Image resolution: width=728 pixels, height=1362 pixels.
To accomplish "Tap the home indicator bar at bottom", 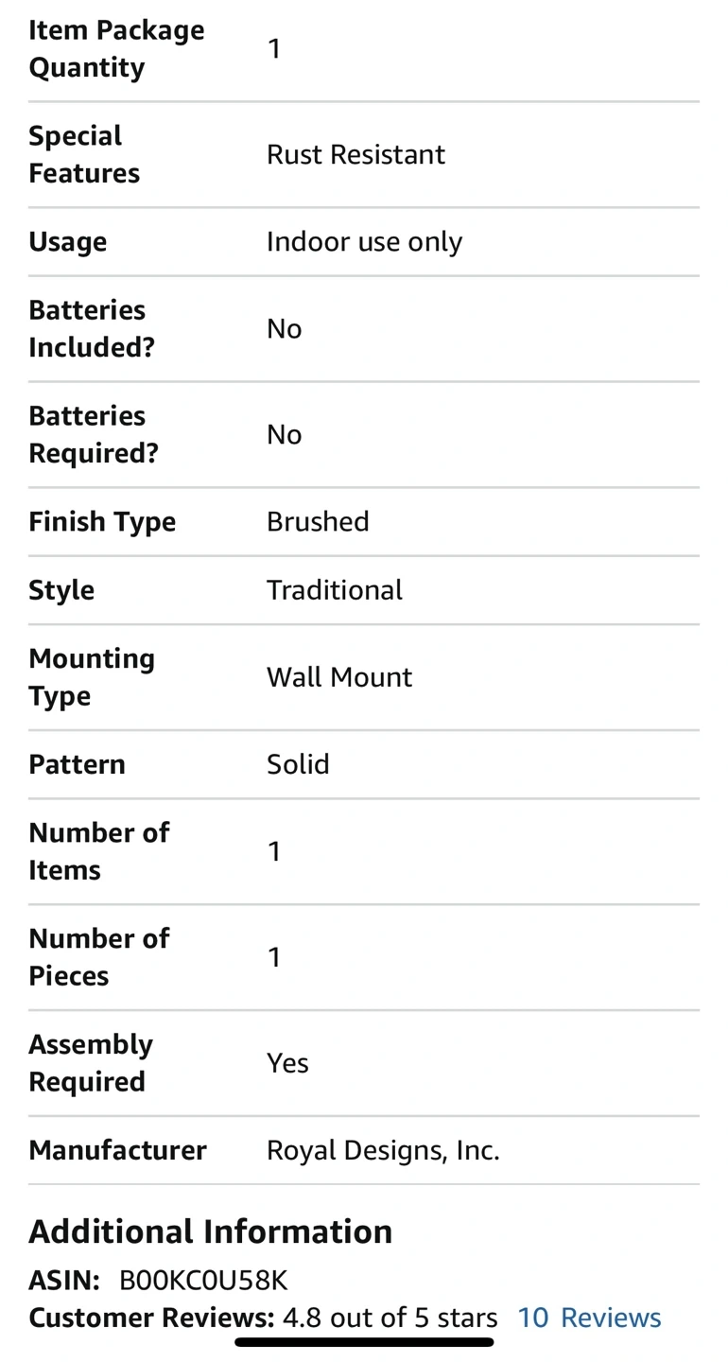I will click(x=364, y=1342).
